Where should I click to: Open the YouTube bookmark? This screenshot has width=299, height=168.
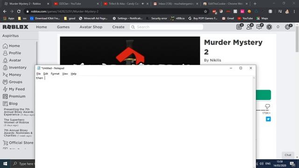tap(245, 18)
